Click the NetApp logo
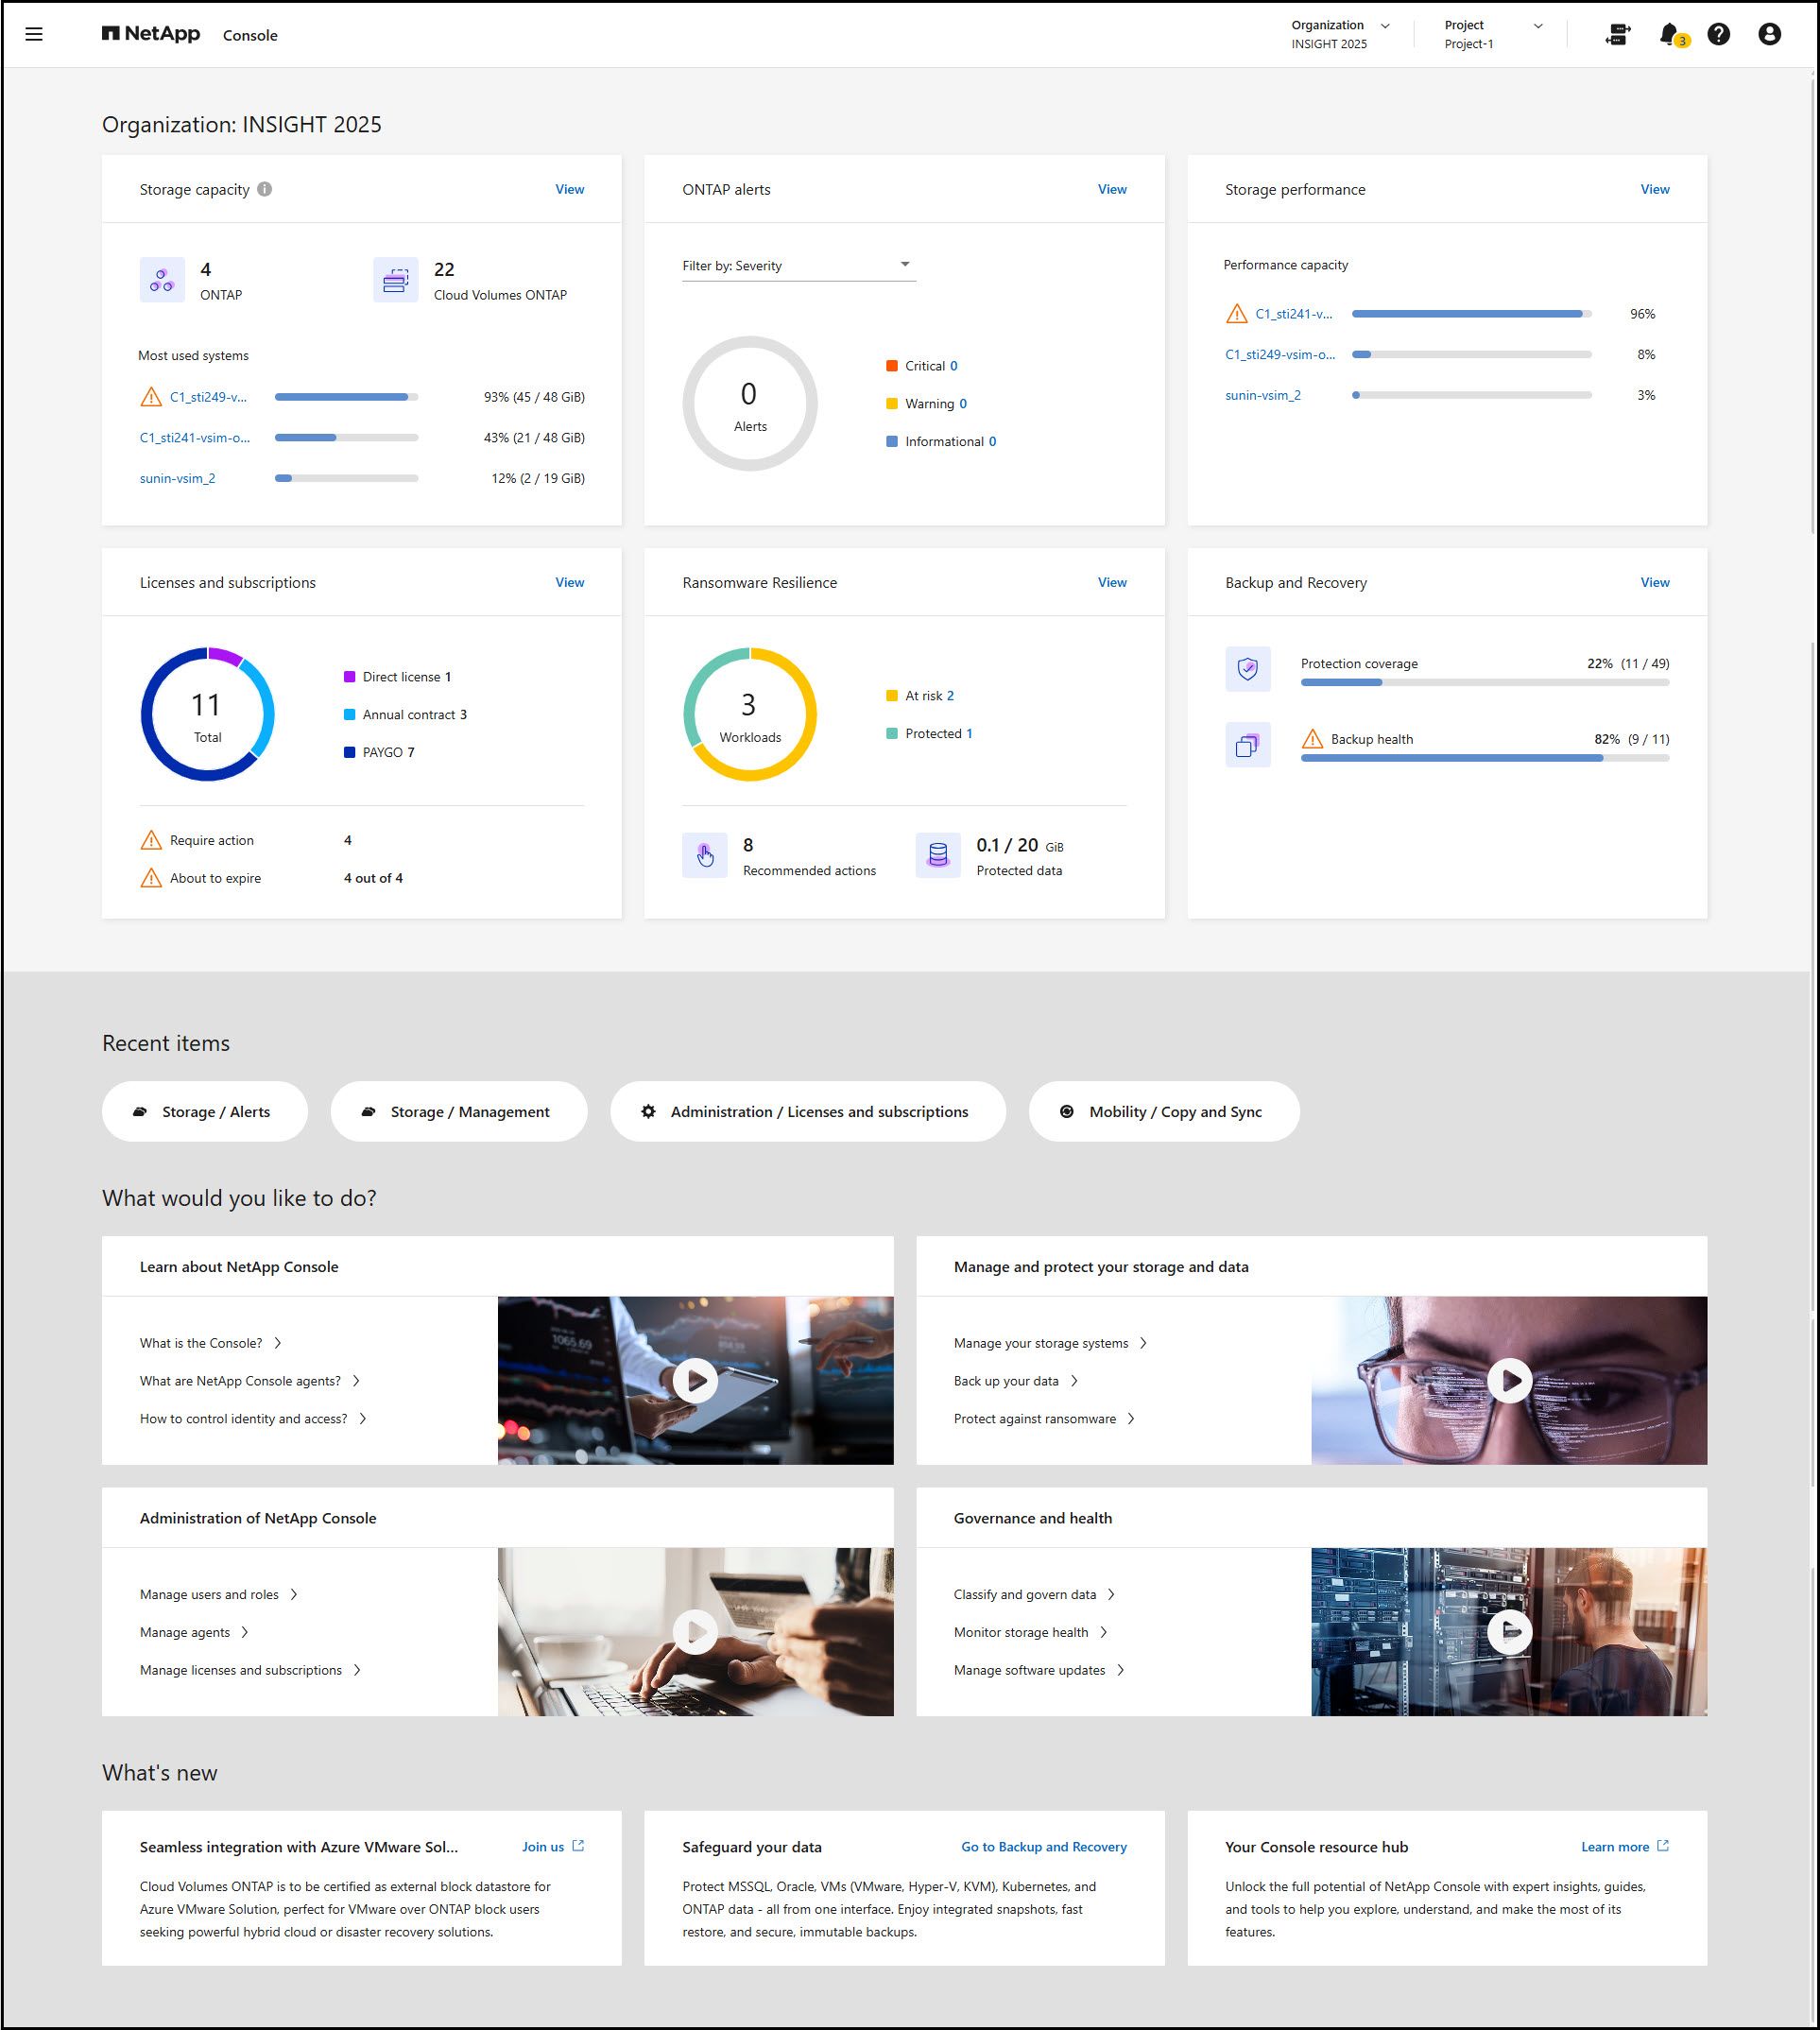The width and height of the screenshot is (1820, 2030). click(x=151, y=33)
